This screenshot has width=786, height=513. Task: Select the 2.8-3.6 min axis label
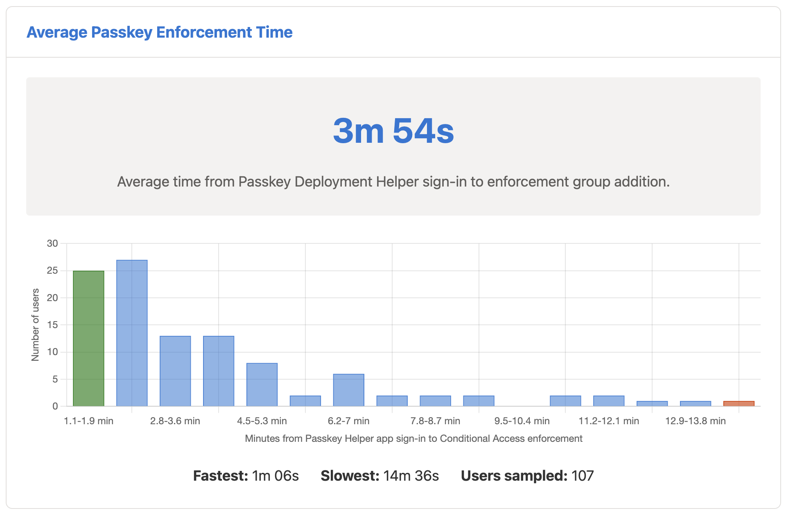pyautogui.click(x=175, y=421)
